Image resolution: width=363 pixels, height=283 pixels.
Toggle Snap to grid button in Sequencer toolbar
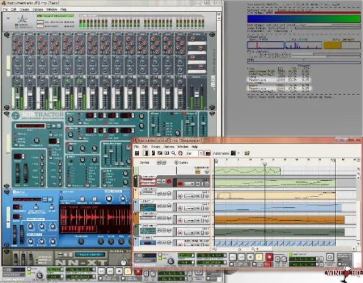(x=208, y=153)
